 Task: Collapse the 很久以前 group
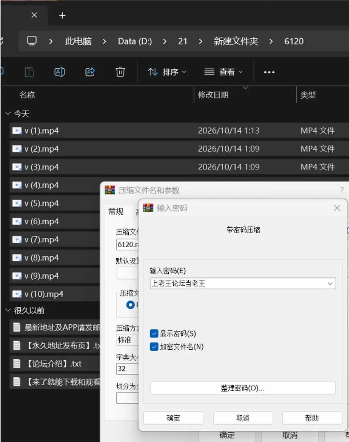(x=8, y=310)
